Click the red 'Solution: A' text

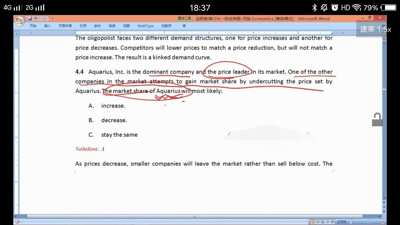(x=90, y=149)
